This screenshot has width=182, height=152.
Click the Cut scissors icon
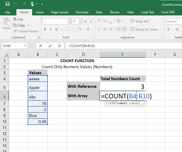[x=15, y=19]
